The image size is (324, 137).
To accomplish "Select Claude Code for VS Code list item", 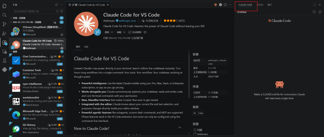I will [38, 44].
